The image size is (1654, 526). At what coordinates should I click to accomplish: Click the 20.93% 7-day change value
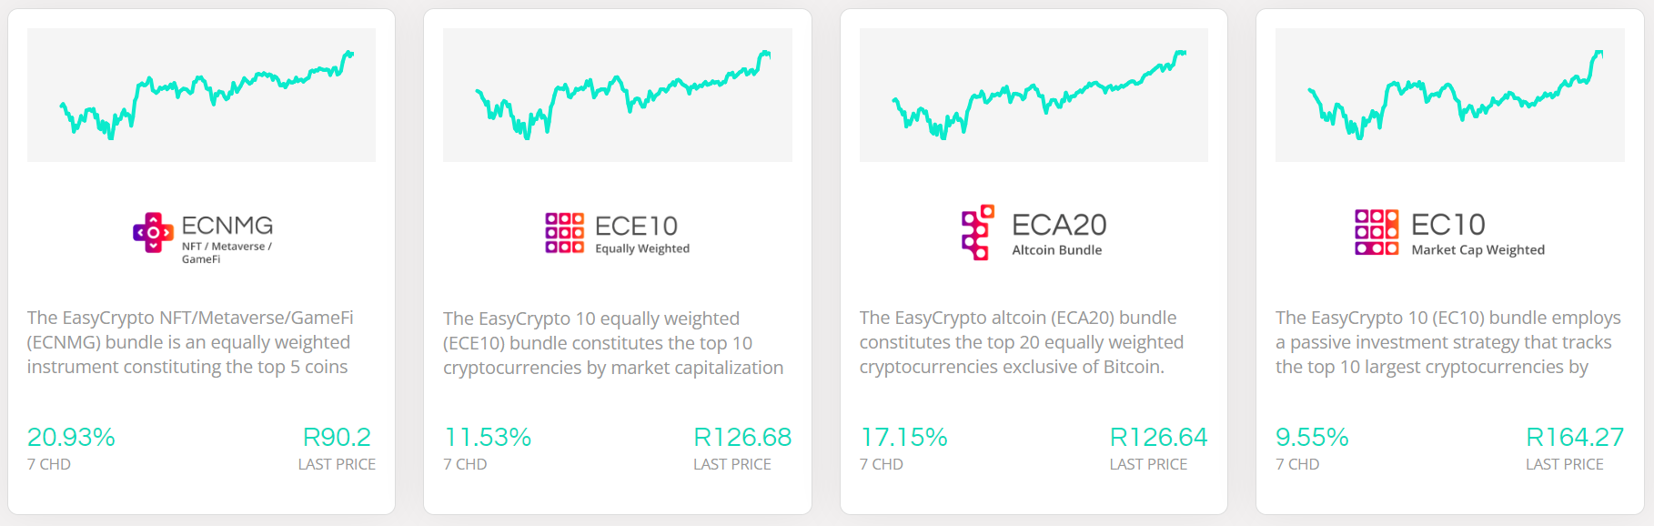71,438
